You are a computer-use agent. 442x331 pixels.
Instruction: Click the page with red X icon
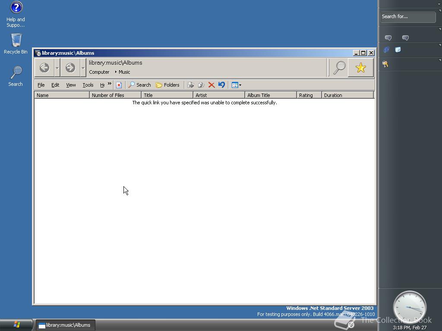point(119,85)
